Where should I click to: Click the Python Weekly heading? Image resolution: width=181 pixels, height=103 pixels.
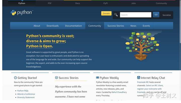click(x=109, y=78)
